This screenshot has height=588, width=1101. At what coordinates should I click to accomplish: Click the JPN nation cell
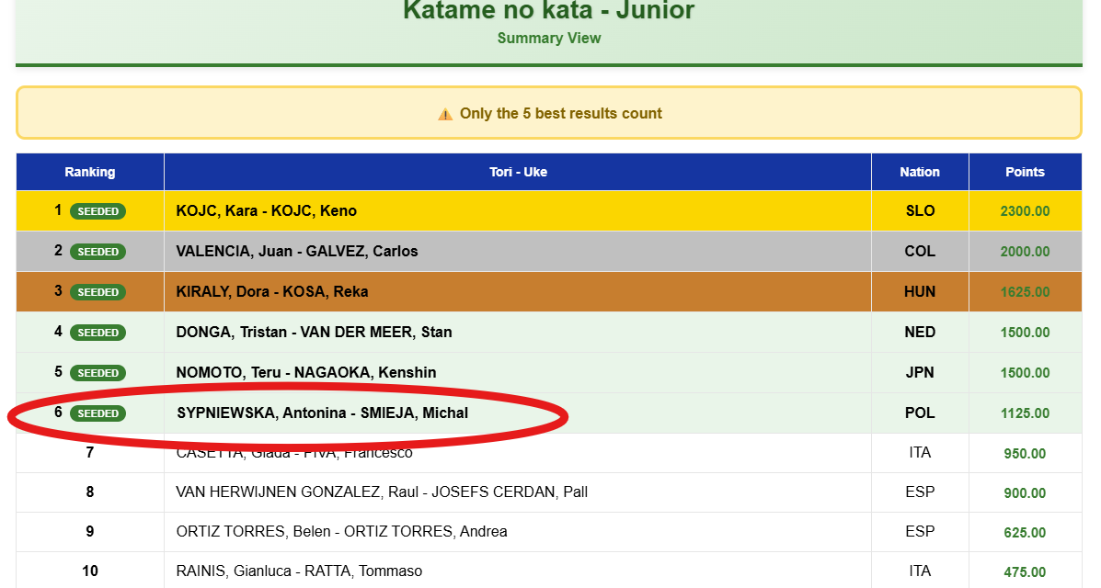point(920,373)
